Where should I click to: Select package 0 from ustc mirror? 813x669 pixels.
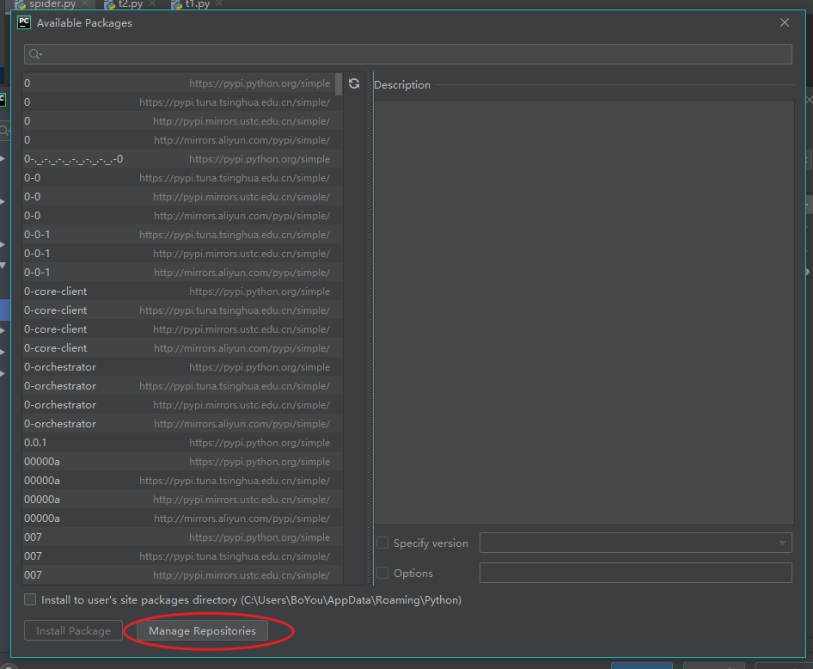182,121
